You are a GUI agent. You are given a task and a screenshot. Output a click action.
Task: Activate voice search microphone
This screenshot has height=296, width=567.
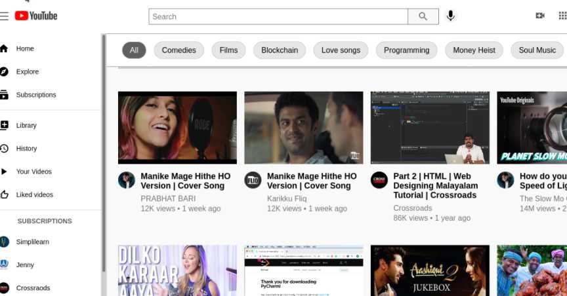(x=451, y=16)
